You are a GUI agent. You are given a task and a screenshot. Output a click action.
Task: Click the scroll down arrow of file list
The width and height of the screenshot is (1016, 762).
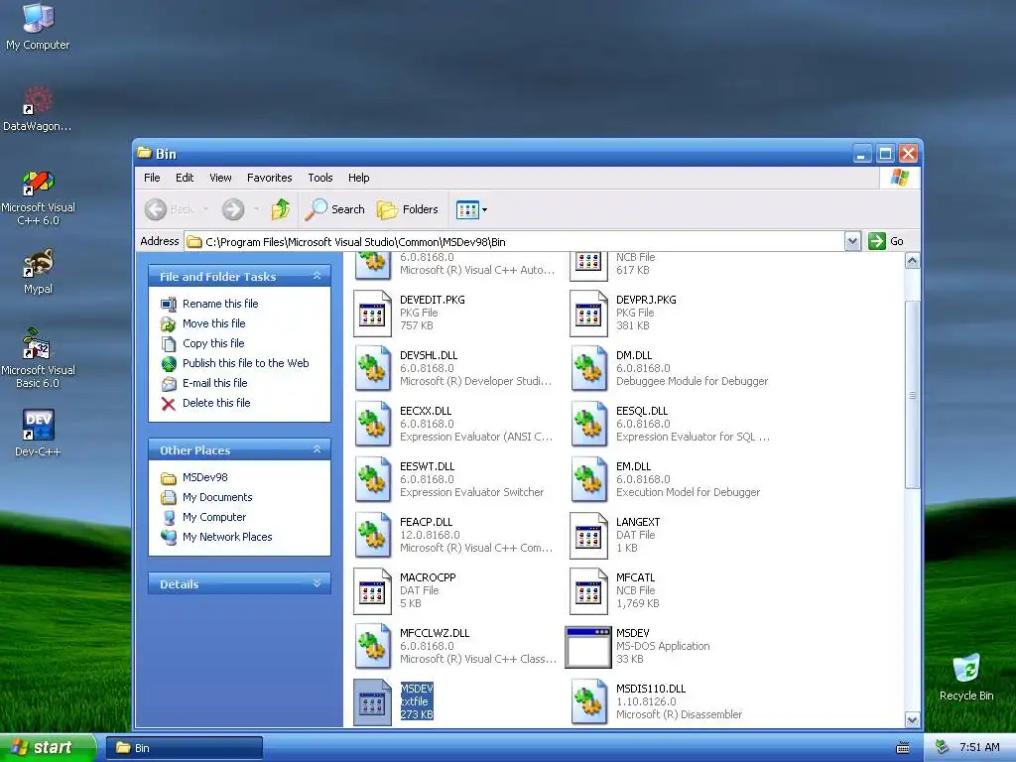click(x=913, y=719)
